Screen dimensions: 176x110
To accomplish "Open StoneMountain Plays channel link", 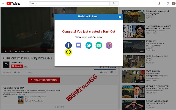I will pos(153,78).
